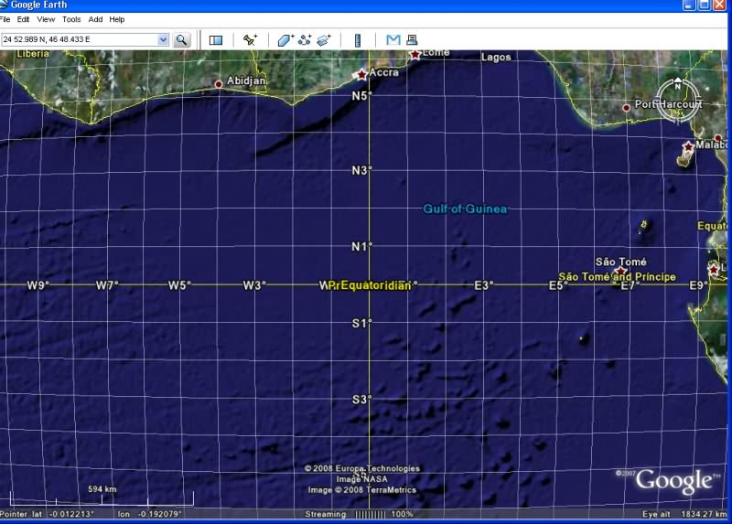732x524 pixels.
Task: Click the Google logo on map
Action: (673, 481)
